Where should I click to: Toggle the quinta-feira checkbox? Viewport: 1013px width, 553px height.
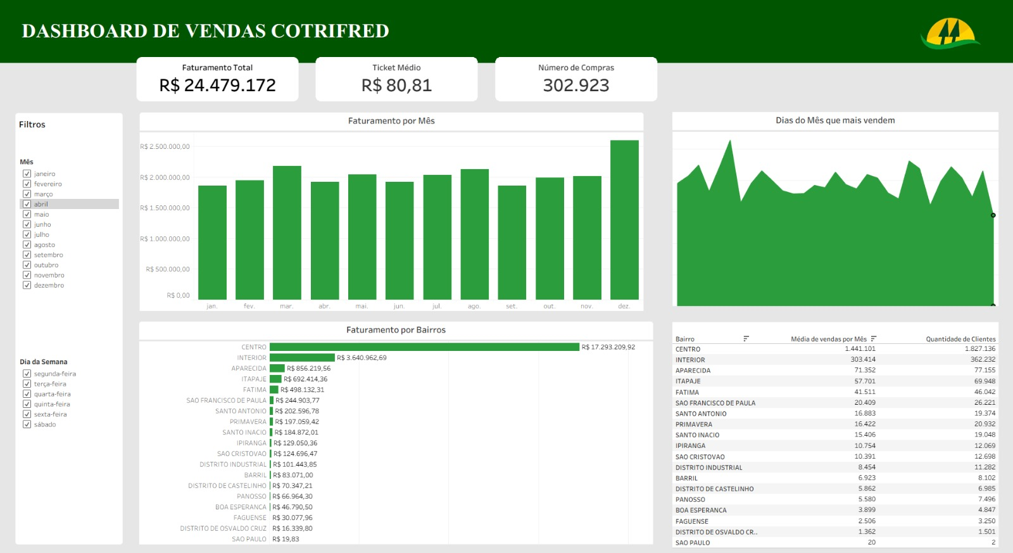pyautogui.click(x=27, y=404)
